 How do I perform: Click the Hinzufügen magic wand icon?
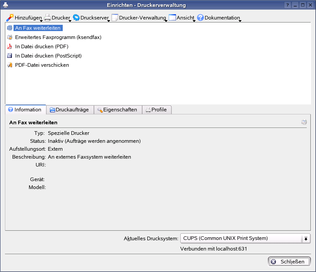(10, 18)
